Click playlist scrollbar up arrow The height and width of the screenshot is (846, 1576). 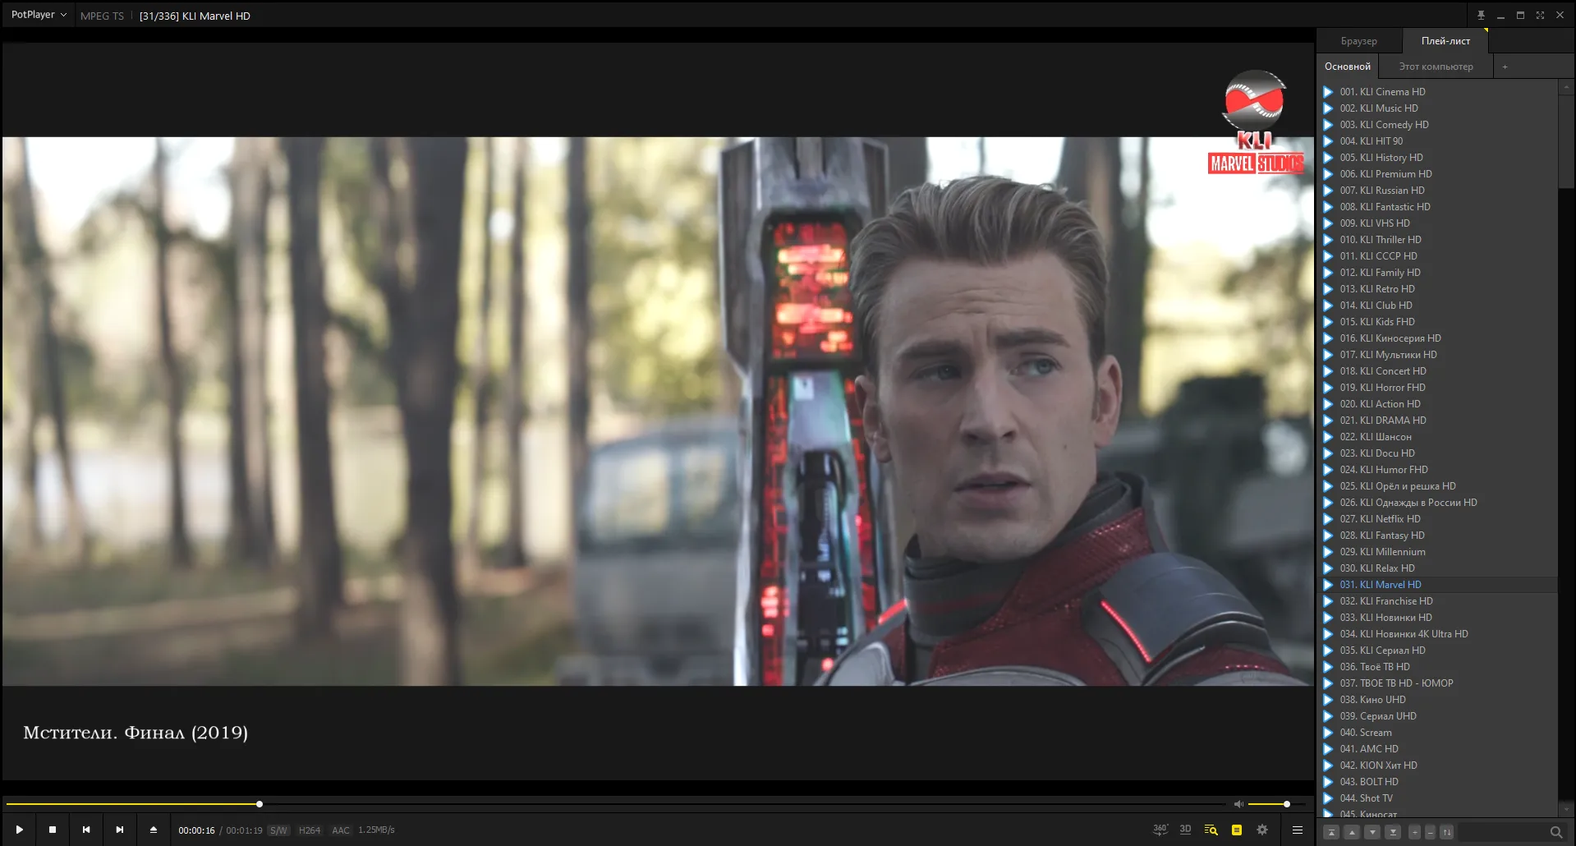tap(1566, 86)
